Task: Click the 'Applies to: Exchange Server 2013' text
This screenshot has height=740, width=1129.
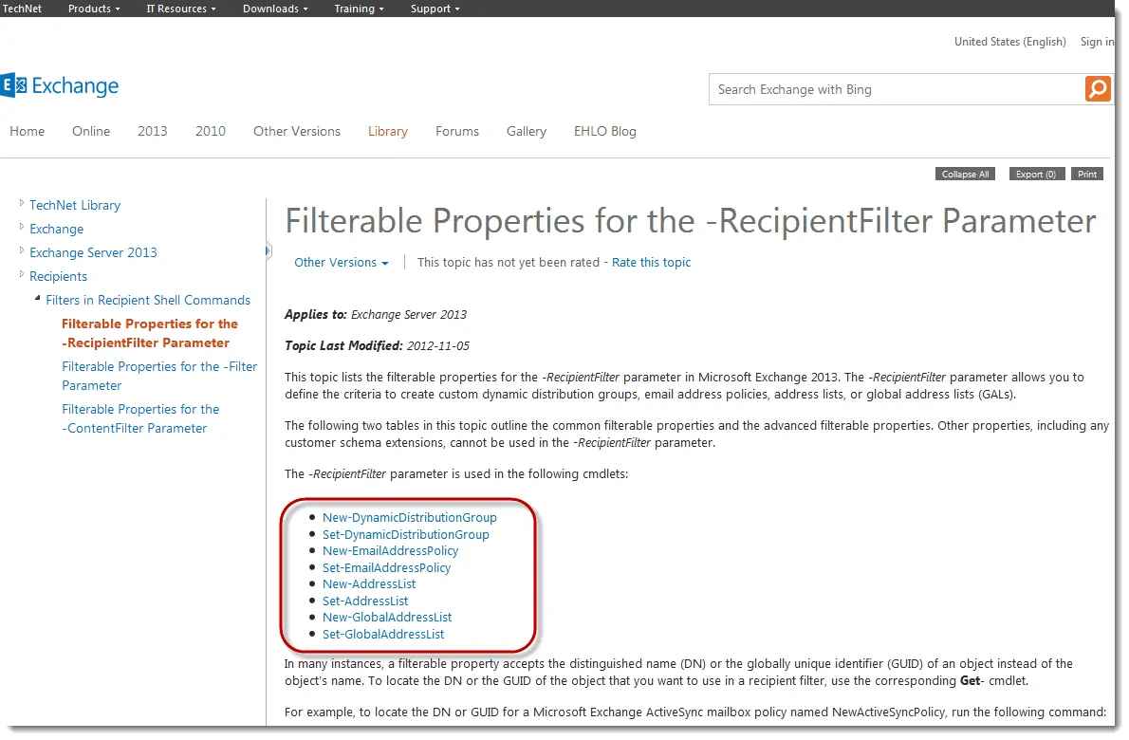Action: click(375, 315)
